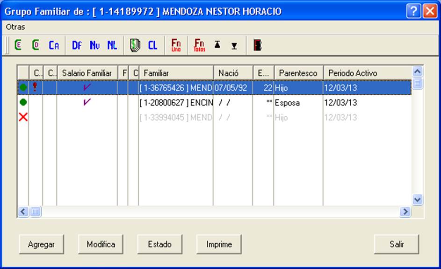
Task: Select the NL toolbar icon
Action: (112, 45)
